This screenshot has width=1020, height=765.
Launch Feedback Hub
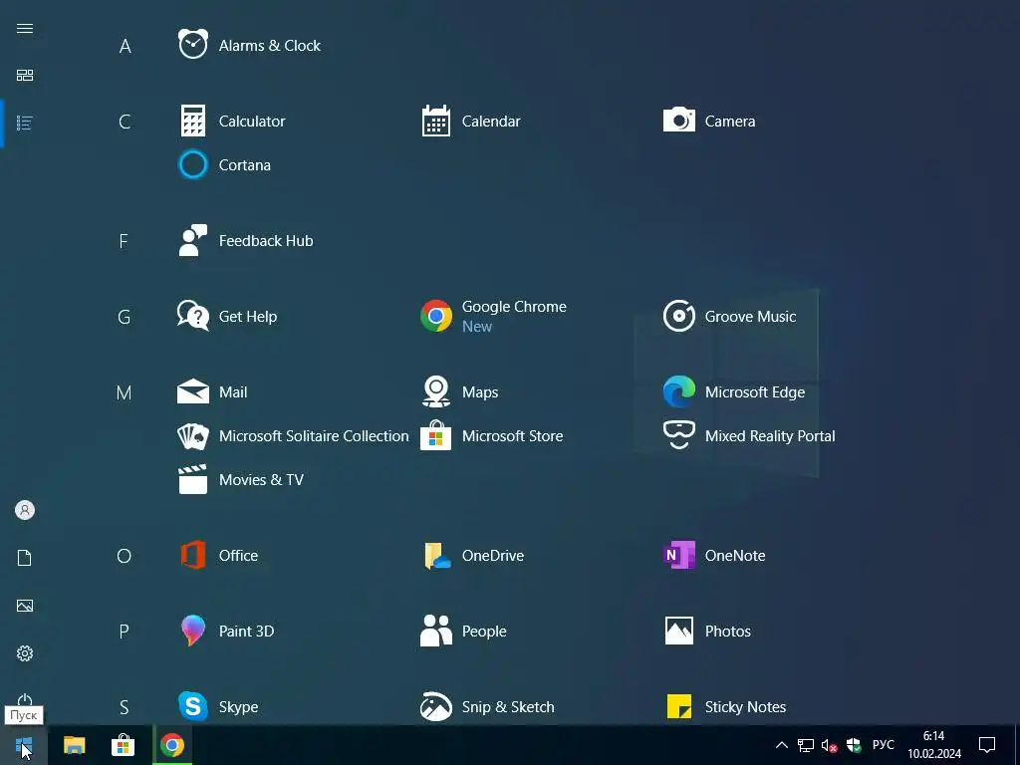click(246, 241)
